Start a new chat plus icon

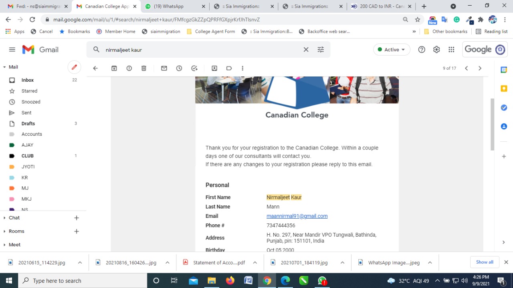[x=77, y=218]
